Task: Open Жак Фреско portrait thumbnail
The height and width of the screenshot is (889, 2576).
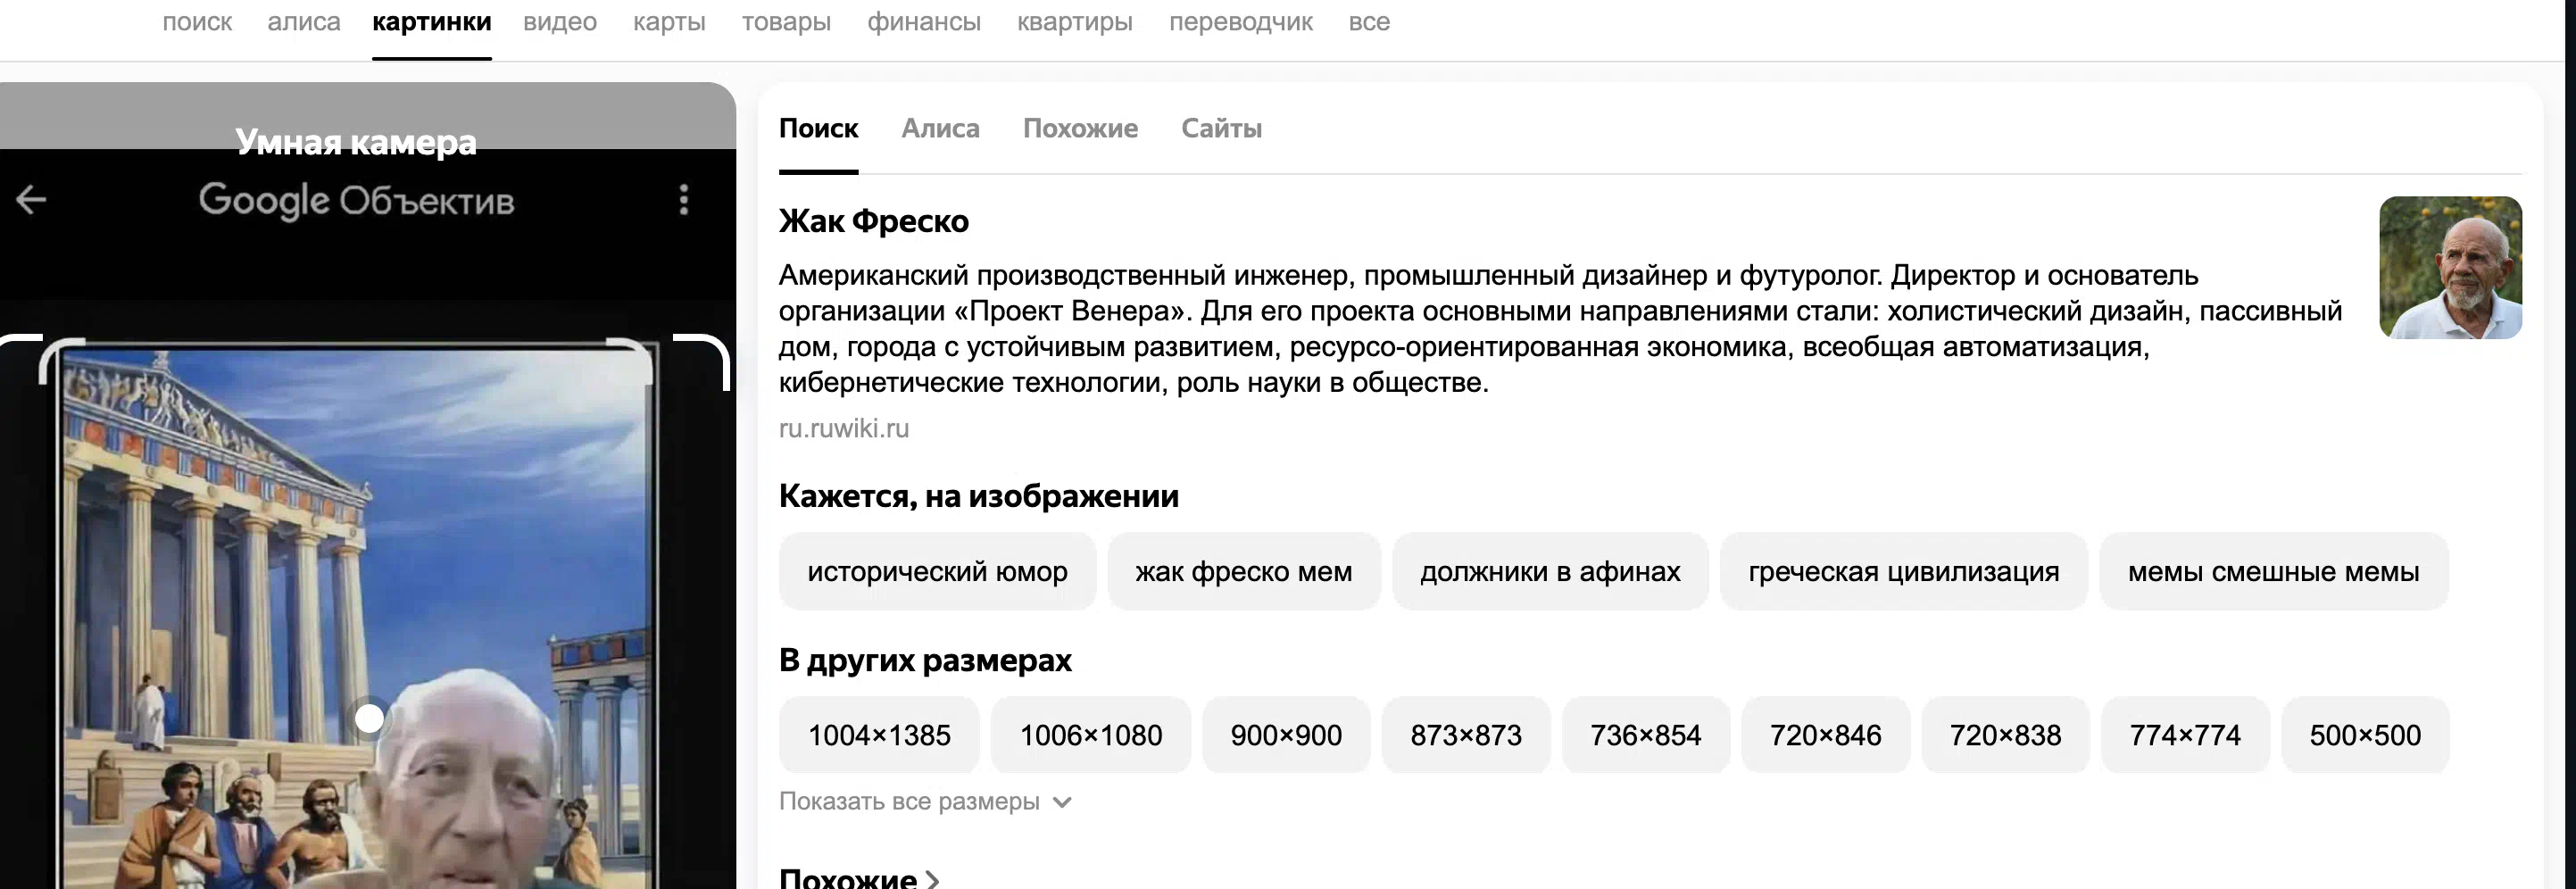Action: pyautogui.click(x=2450, y=267)
